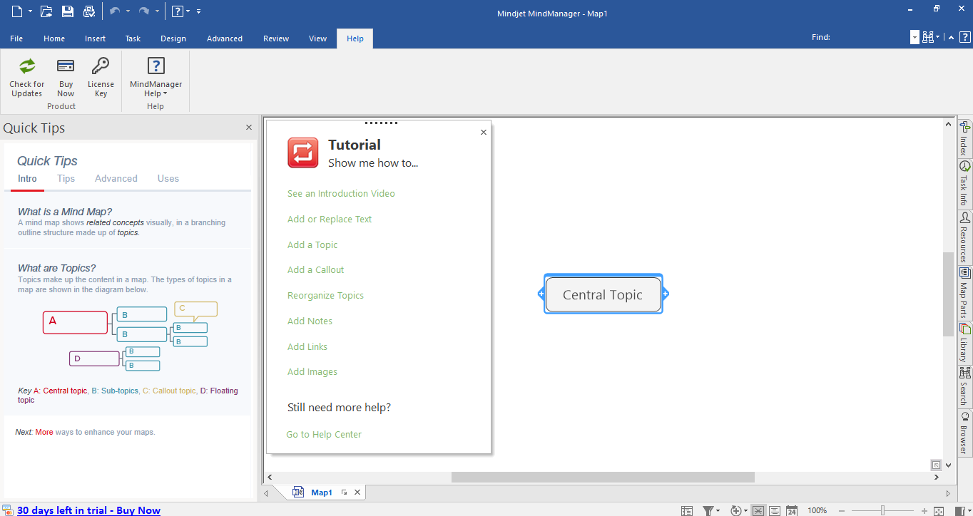Image resolution: width=973 pixels, height=516 pixels.
Task: Click See an Introduction Video link
Action: coord(341,194)
